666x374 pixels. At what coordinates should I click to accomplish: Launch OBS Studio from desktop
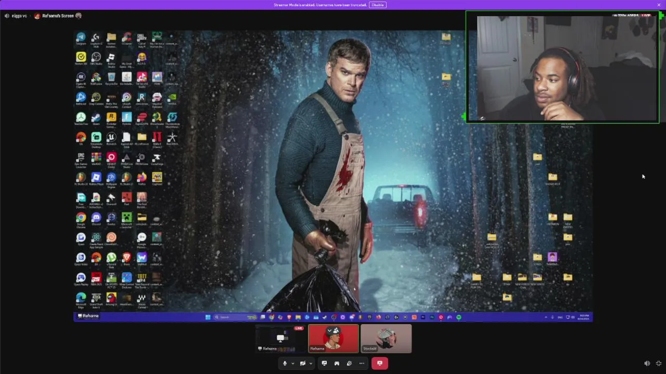[96, 59]
